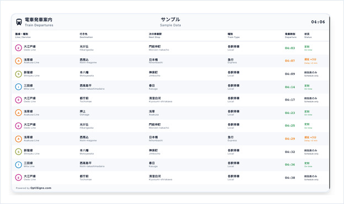The width and height of the screenshot is (344, 204).
Task: Click the Departure column header
Action: tap(291, 35)
